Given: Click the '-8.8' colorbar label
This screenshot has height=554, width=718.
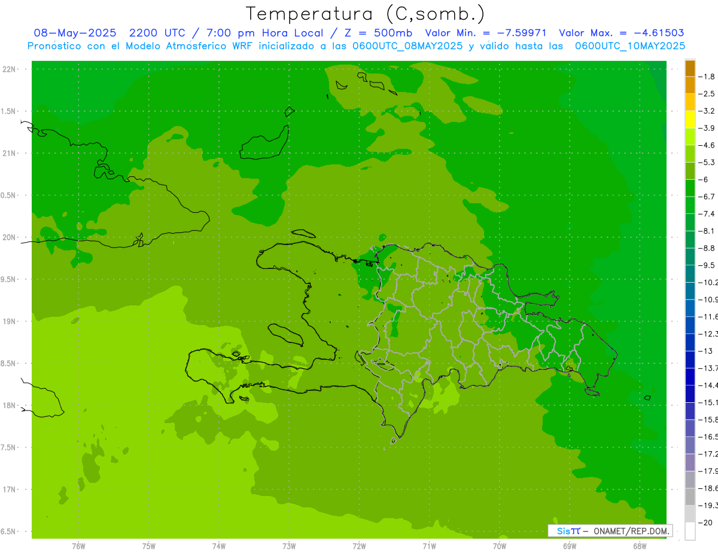Looking at the screenshot, I should coord(707,248).
